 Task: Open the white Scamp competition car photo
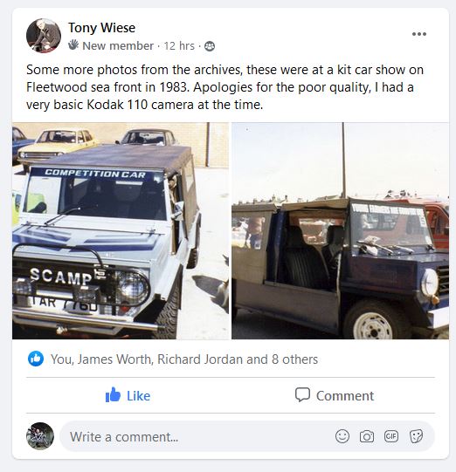[x=121, y=230]
